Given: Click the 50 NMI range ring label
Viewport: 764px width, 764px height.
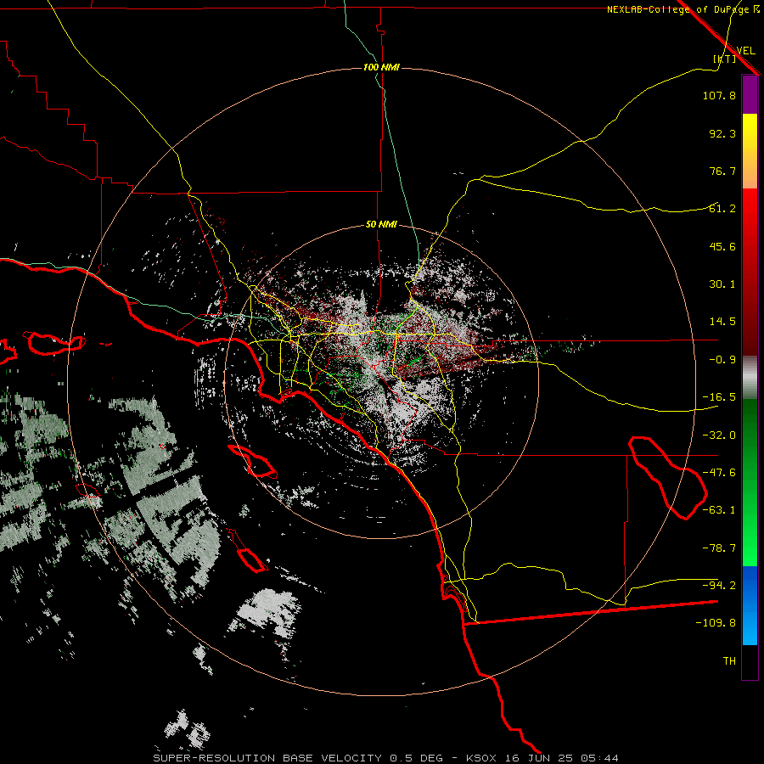Looking at the screenshot, I should coord(381,225).
